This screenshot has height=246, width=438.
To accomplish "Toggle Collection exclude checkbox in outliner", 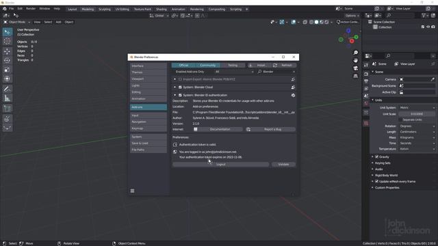I will pyautogui.click(x=423, y=27).
